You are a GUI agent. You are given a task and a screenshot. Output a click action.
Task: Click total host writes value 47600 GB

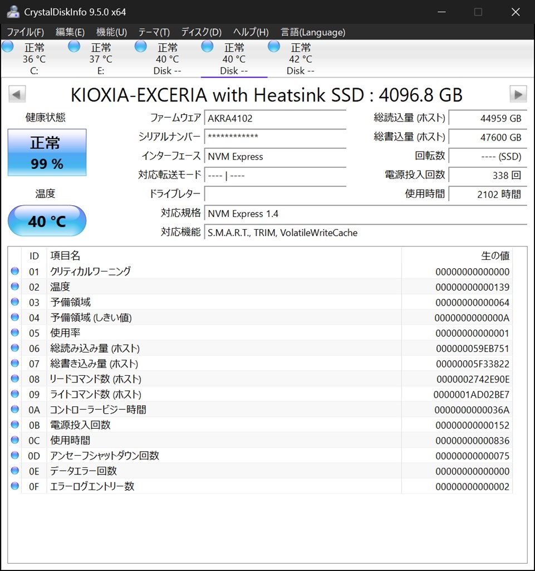pyautogui.click(x=488, y=137)
